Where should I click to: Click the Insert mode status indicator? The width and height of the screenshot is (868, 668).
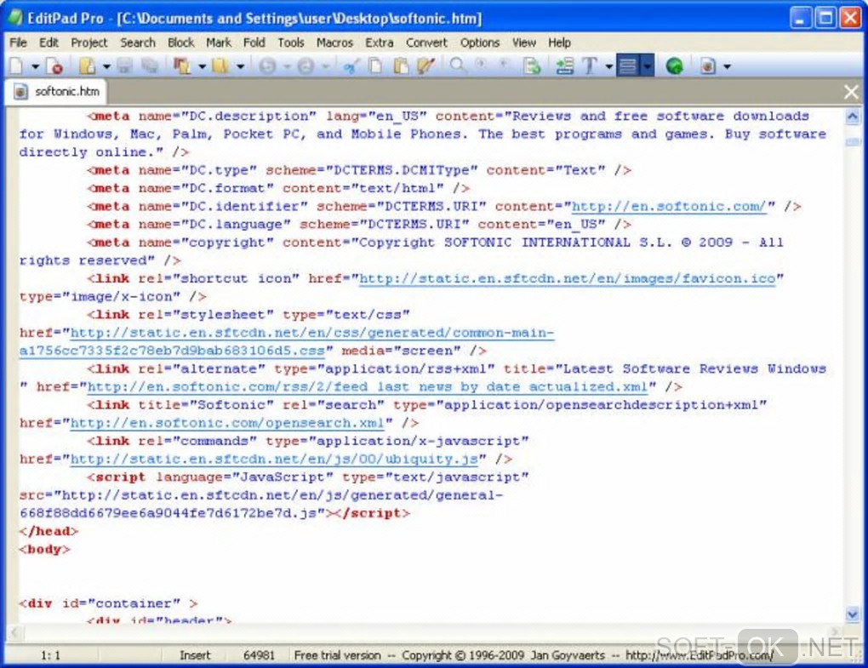click(195, 655)
